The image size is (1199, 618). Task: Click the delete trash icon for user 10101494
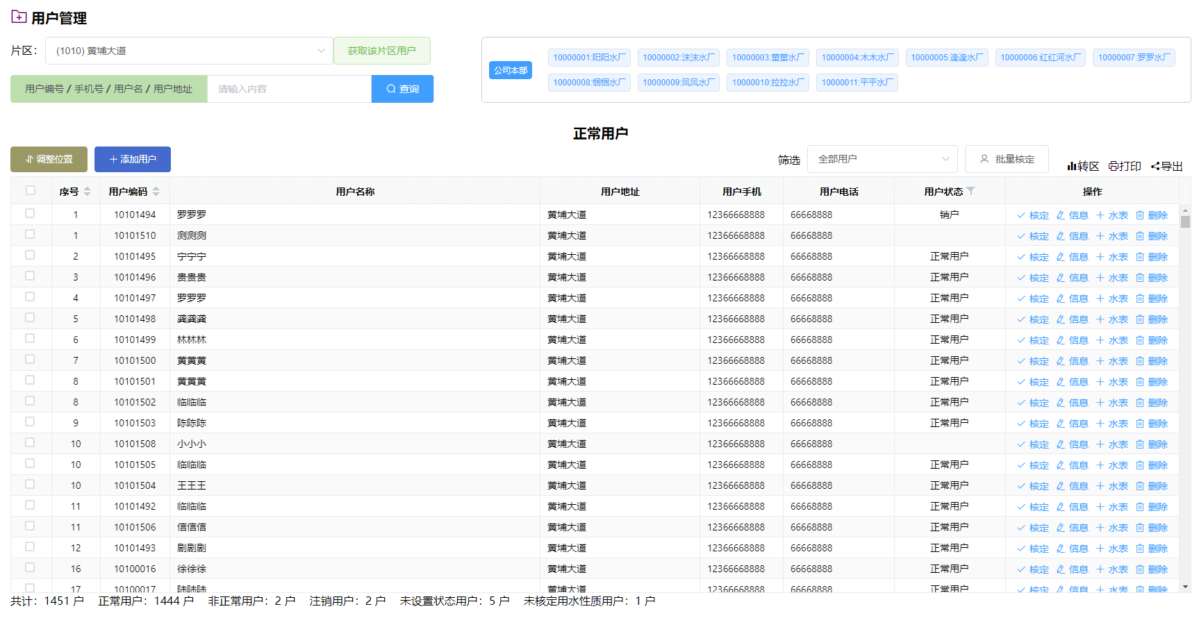tap(1140, 215)
